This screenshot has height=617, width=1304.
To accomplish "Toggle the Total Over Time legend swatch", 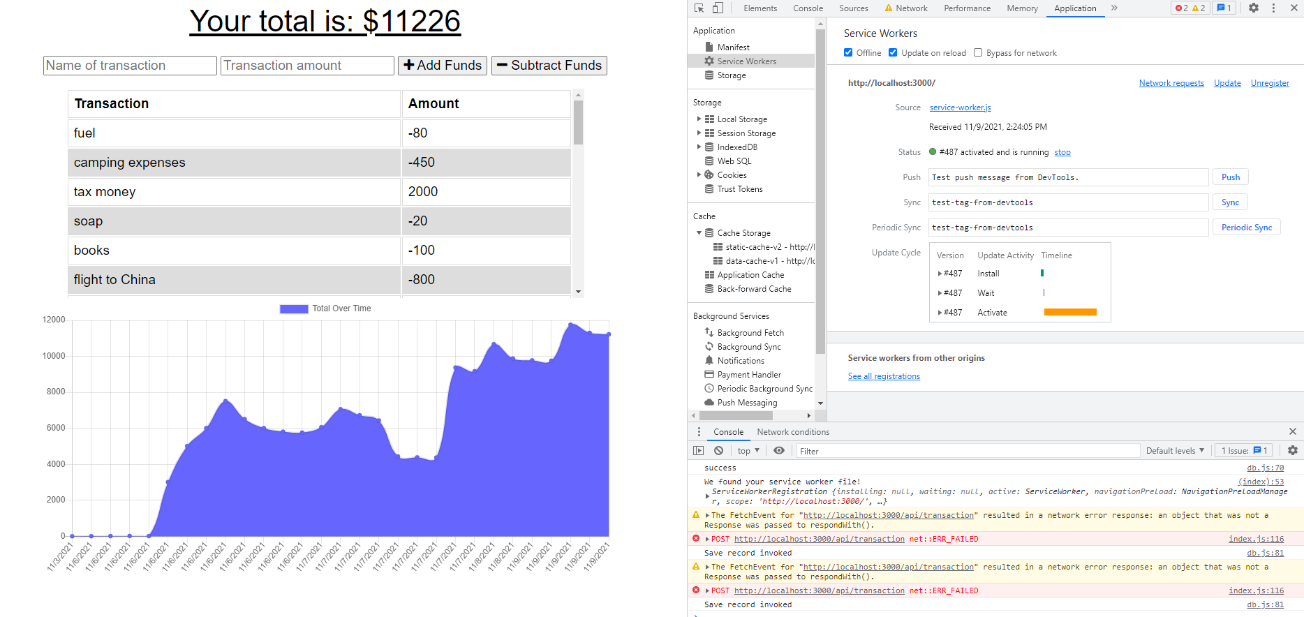I will (294, 308).
